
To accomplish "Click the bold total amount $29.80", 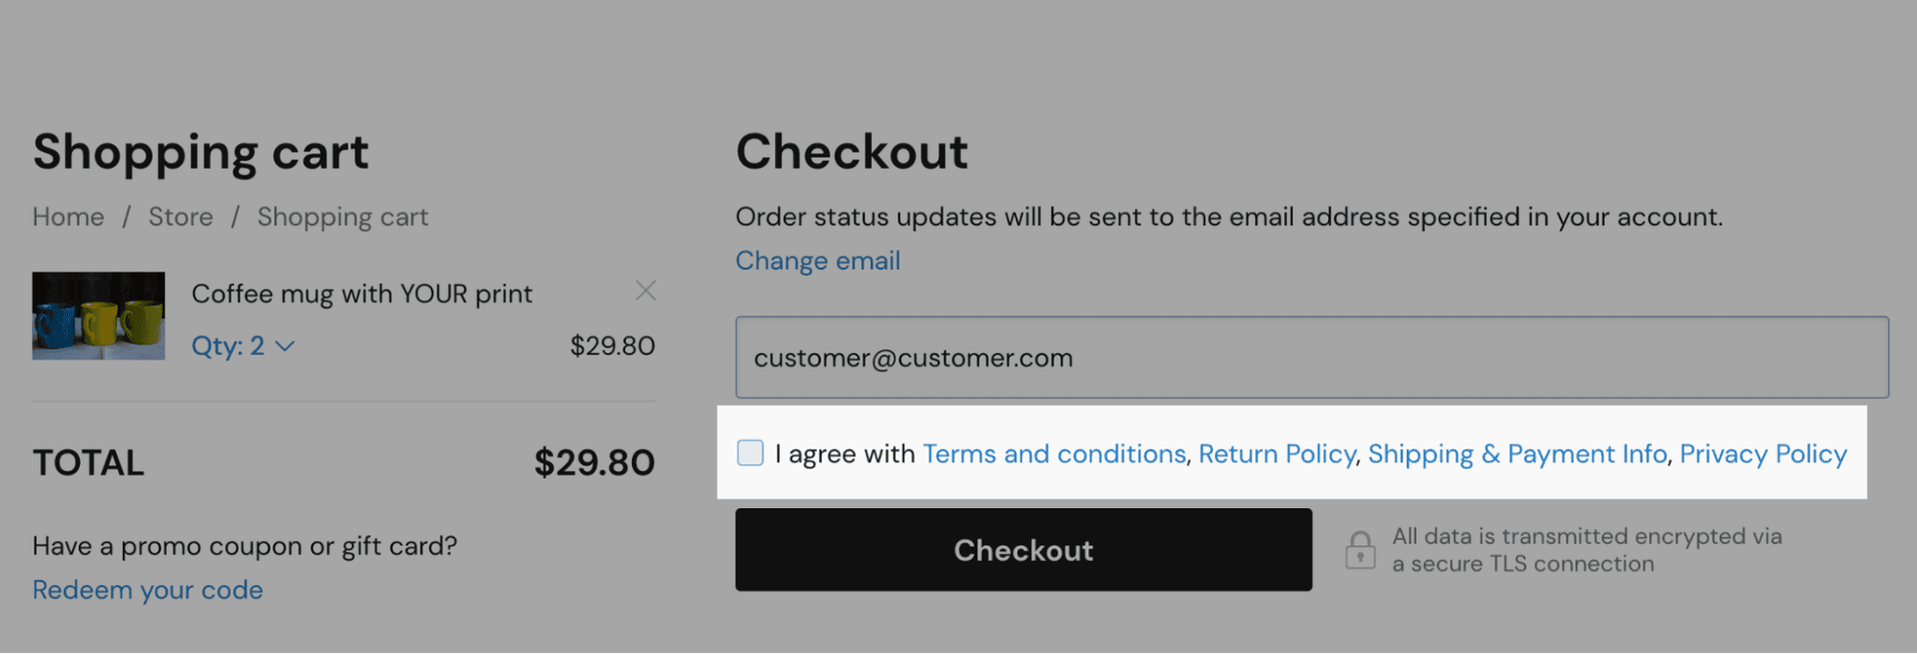I will (594, 462).
